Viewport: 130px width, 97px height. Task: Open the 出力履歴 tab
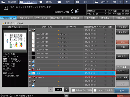[x=91, y=18]
